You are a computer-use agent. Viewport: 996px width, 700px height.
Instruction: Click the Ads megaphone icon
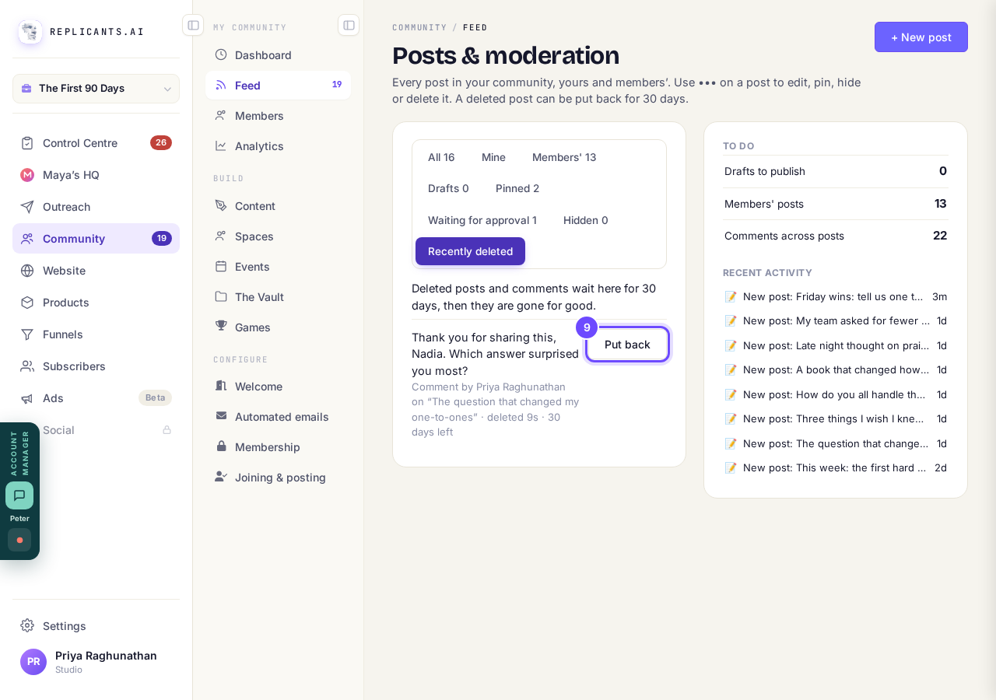pos(27,398)
